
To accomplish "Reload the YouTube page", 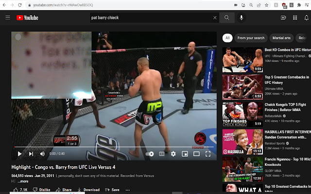I will tap(20, 5).
